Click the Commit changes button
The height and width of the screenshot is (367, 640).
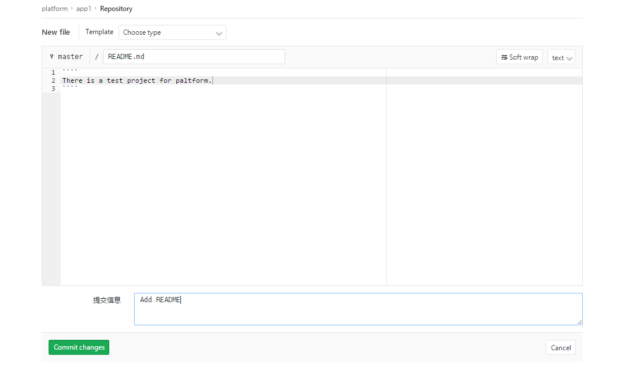[79, 347]
